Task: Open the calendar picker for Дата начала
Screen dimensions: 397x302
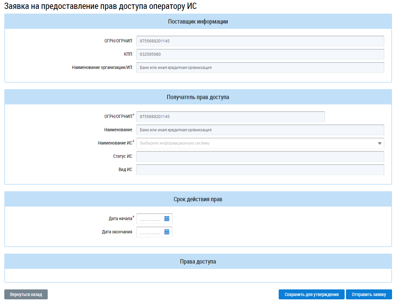Action: point(167,219)
